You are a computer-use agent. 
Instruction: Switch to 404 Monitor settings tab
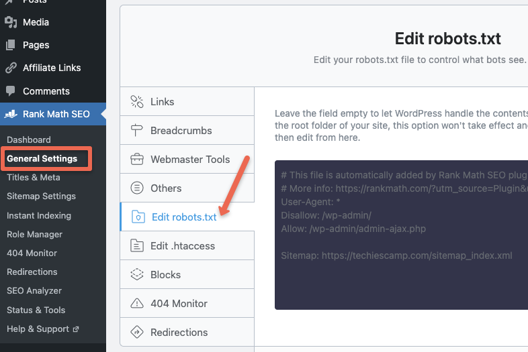tap(187, 303)
